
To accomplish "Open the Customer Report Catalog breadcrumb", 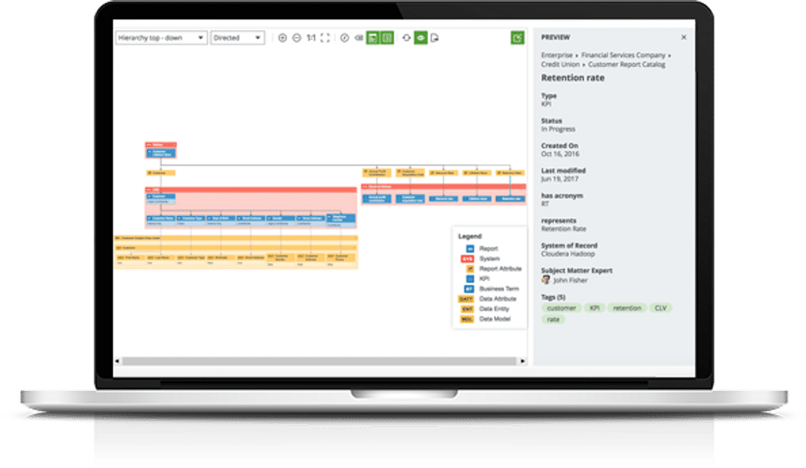I will tap(626, 65).
